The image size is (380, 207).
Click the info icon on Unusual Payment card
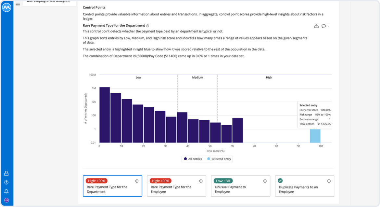tap(265, 181)
